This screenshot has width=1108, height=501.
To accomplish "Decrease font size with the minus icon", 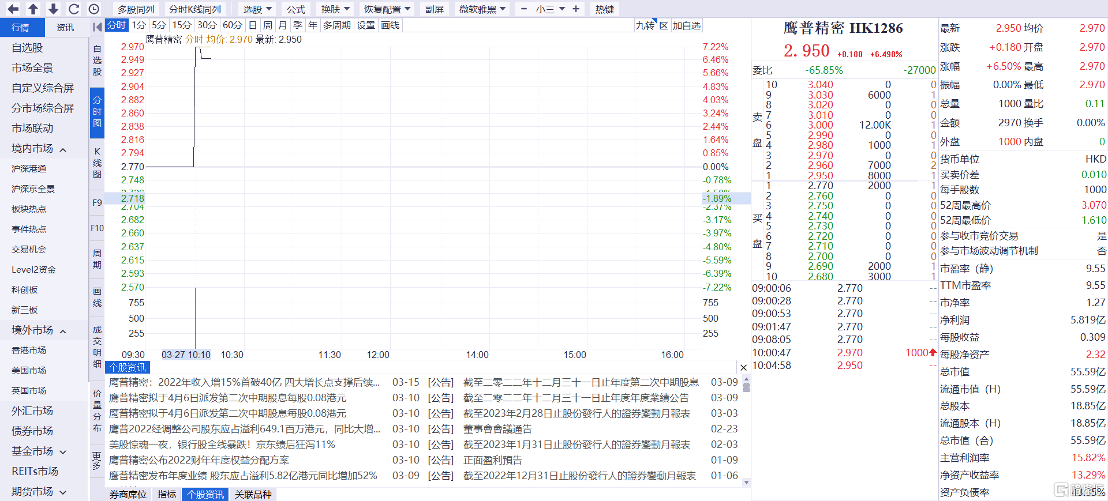I will click(524, 9).
